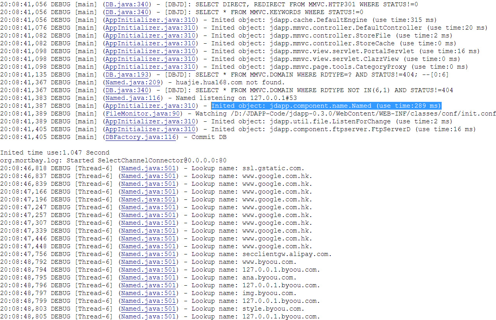Click the highlighted Inited object Named text

pyautogui.click(x=326, y=106)
